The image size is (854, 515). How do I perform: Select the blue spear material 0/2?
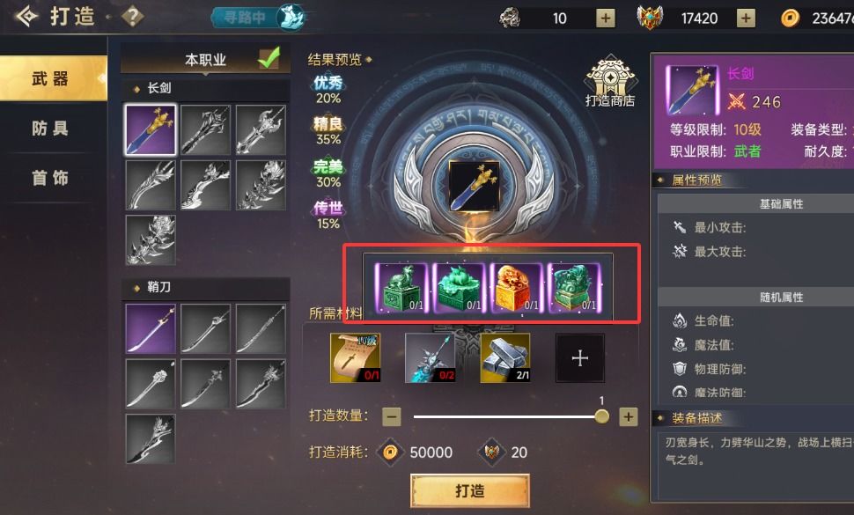431,357
